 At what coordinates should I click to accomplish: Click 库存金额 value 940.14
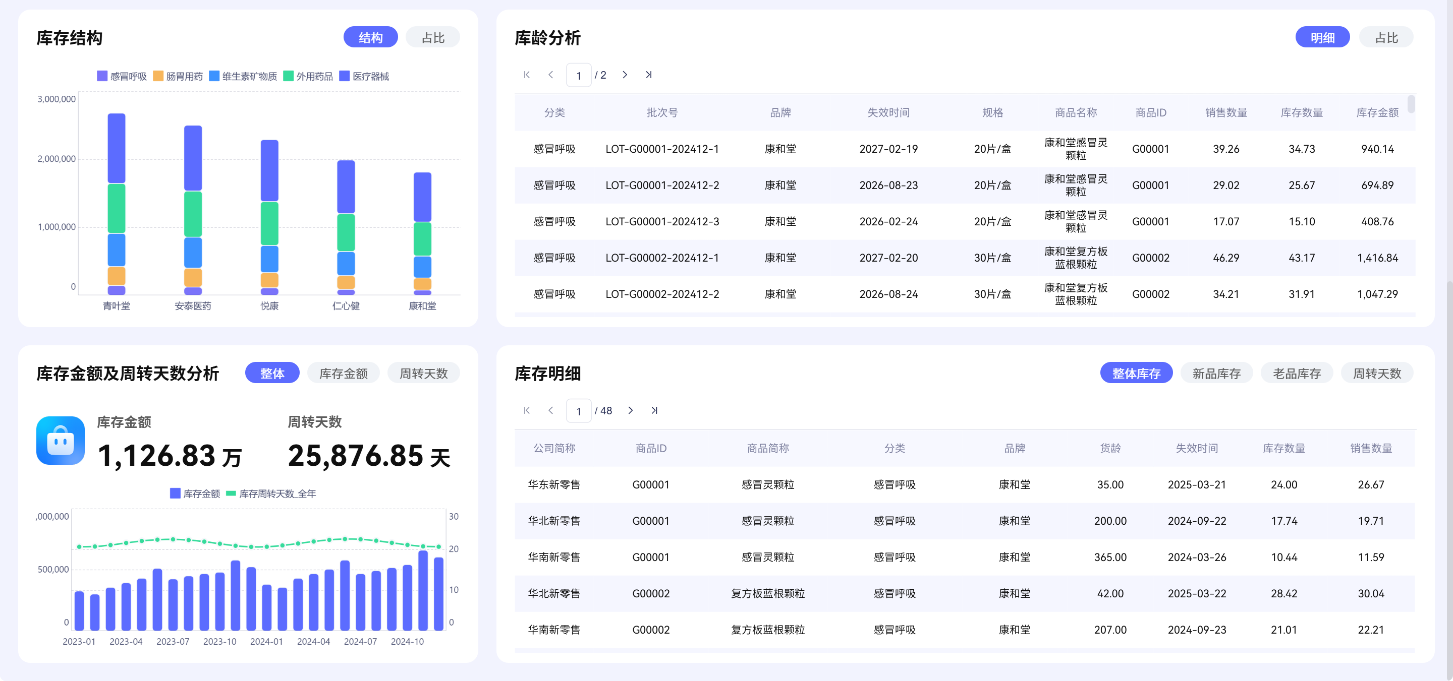(1377, 149)
